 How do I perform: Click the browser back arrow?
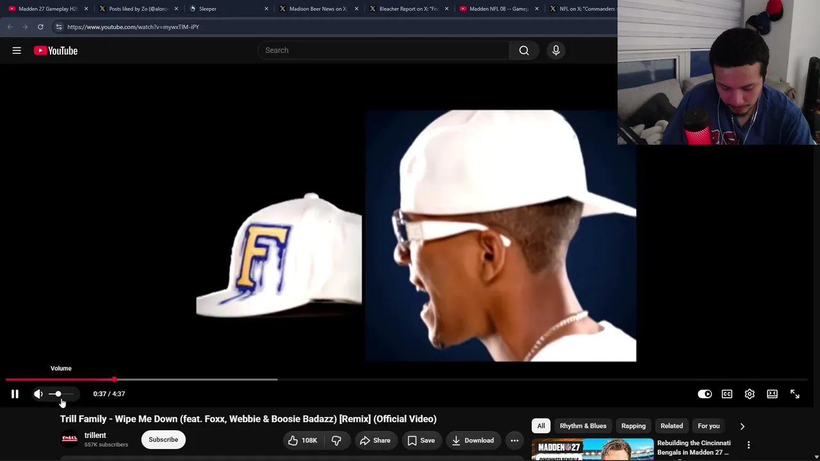pos(10,27)
